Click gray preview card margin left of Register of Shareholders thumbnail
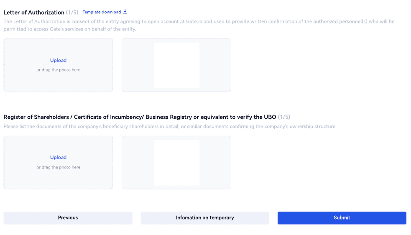 click(x=138, y=163)
